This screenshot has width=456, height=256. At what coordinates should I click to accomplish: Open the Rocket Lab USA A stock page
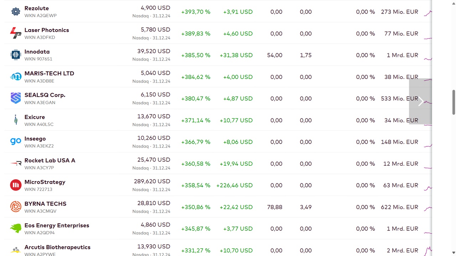tap(50, 160)
